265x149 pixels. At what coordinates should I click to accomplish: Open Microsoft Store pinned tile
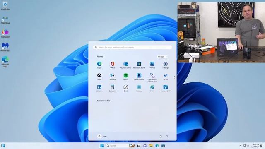pos(139,65)
